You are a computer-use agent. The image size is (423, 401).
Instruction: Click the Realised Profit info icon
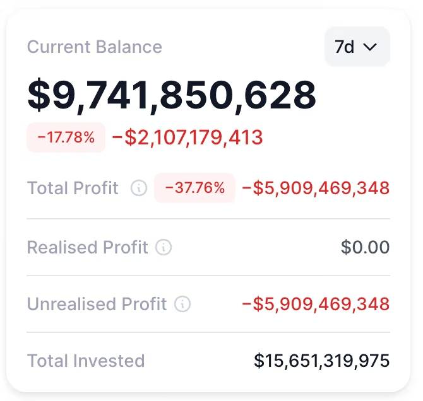(164, 247)
